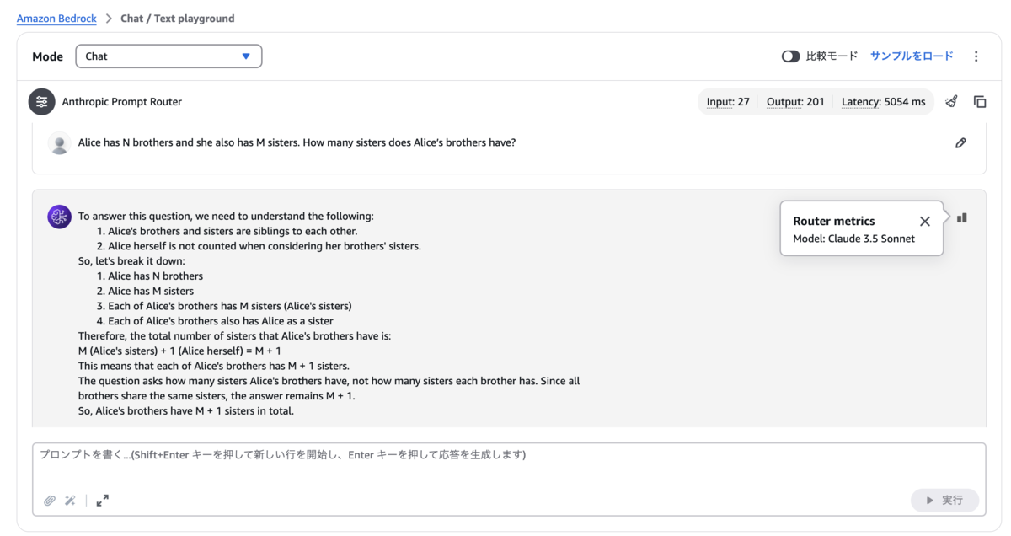Image resolution: width=1011 pixels, height=536 pixels.
Task: Edit the user prompt with the pencil icon
Action: pos(960,143)
